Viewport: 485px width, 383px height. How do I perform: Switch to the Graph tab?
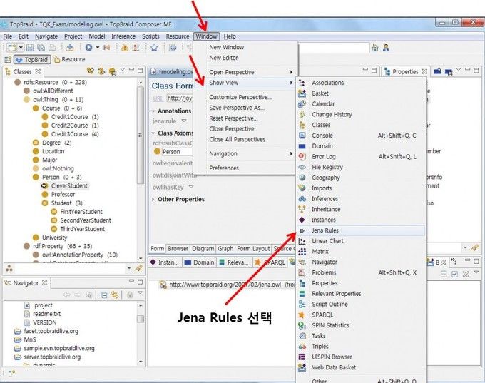coord(225,249)
